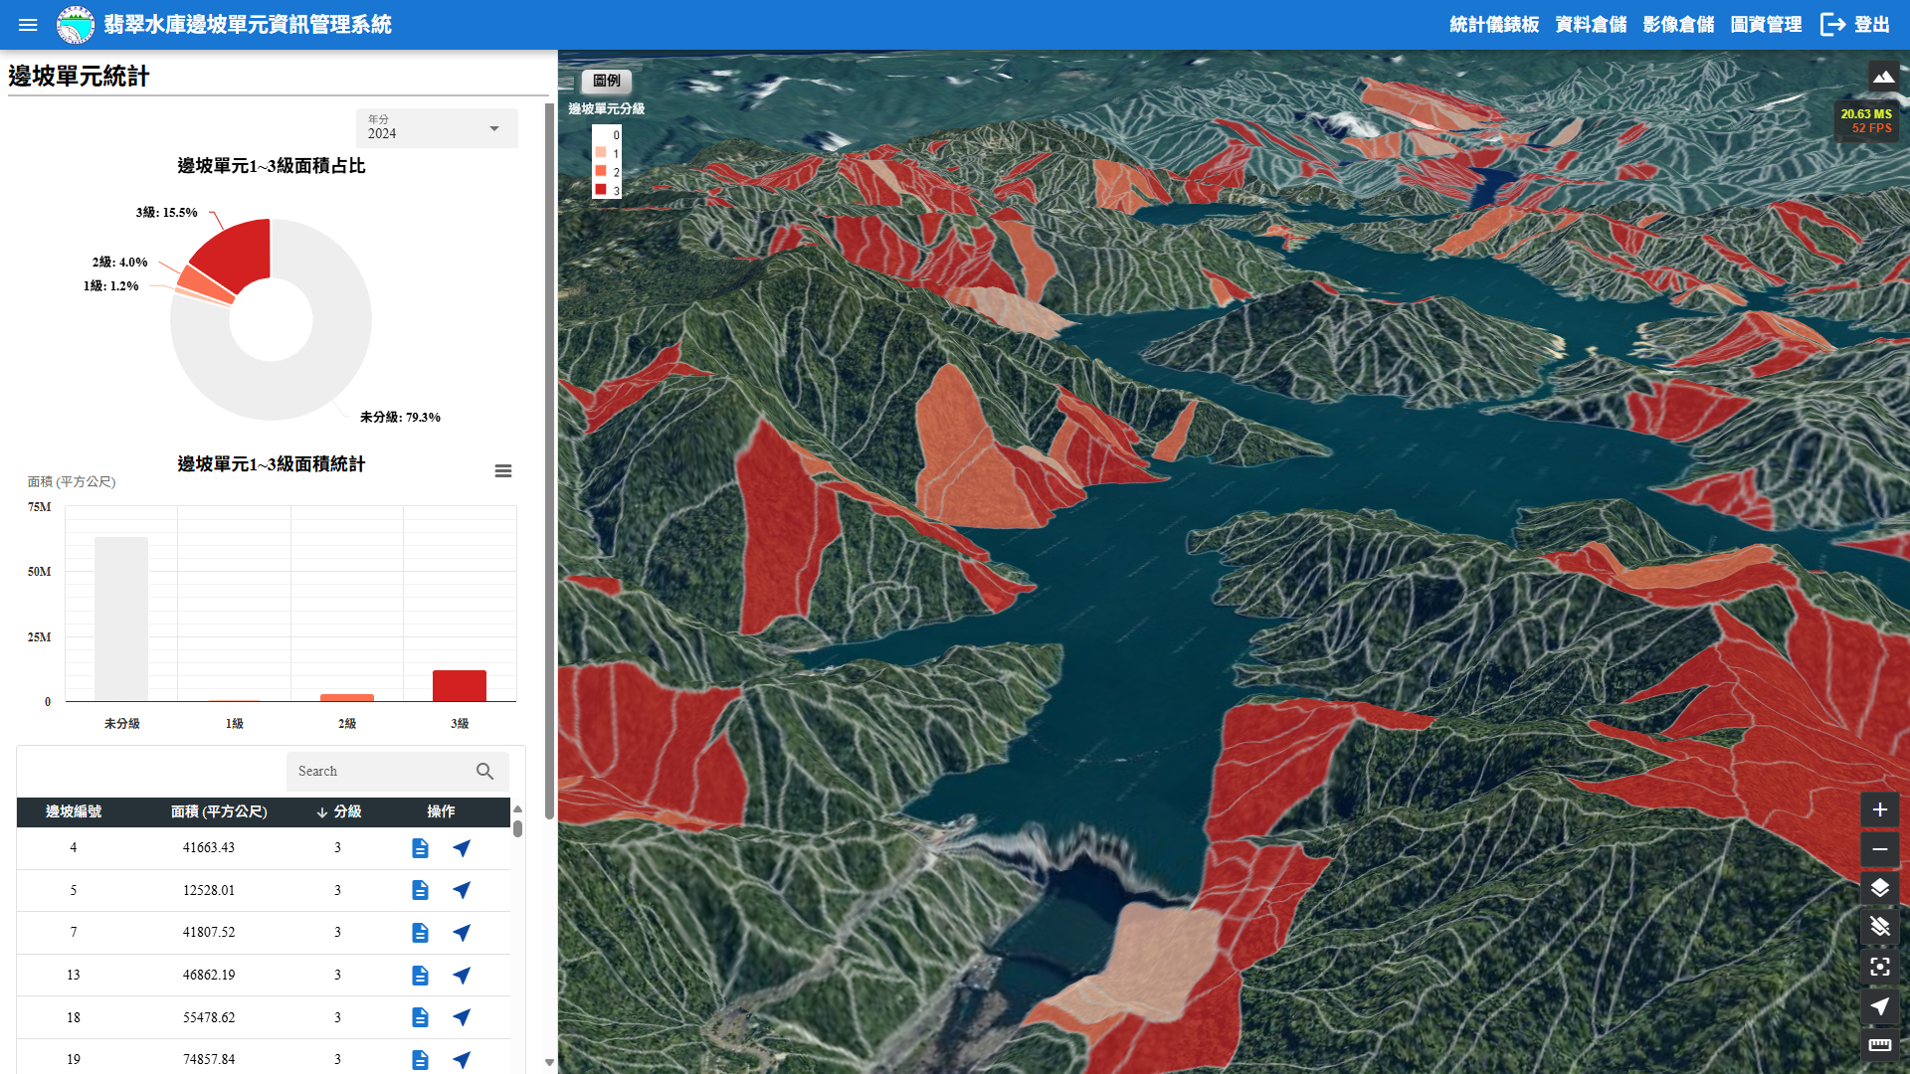Screen dimensions: 1910x1074
Task: Navigate to slope unit 13 on map
Action: click(x=462, y=976)
